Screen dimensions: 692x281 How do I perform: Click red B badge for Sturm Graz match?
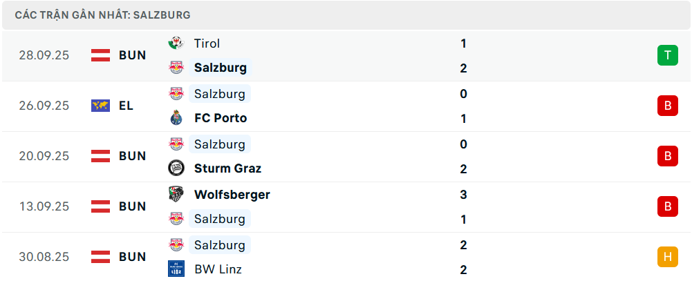point(667,156)
